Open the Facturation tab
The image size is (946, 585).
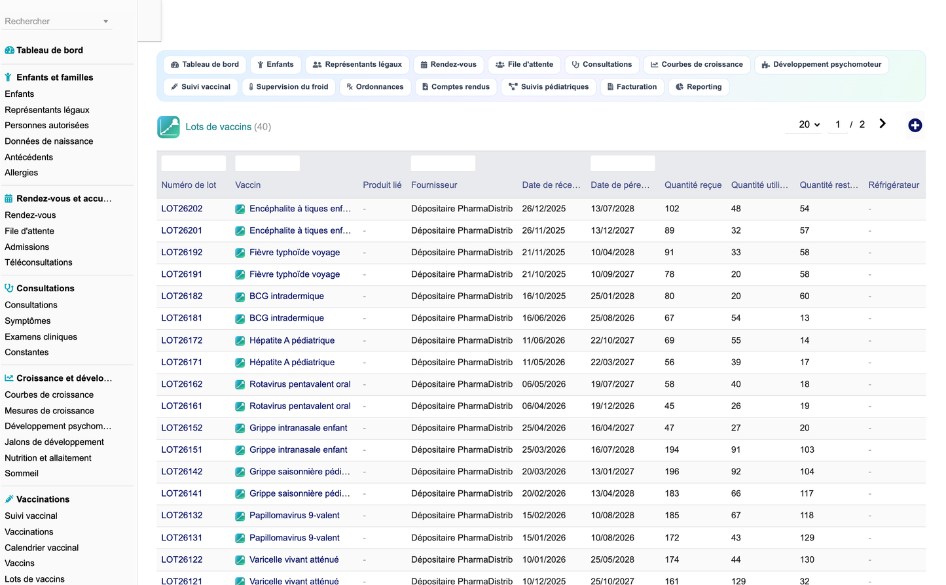[632, 87]
